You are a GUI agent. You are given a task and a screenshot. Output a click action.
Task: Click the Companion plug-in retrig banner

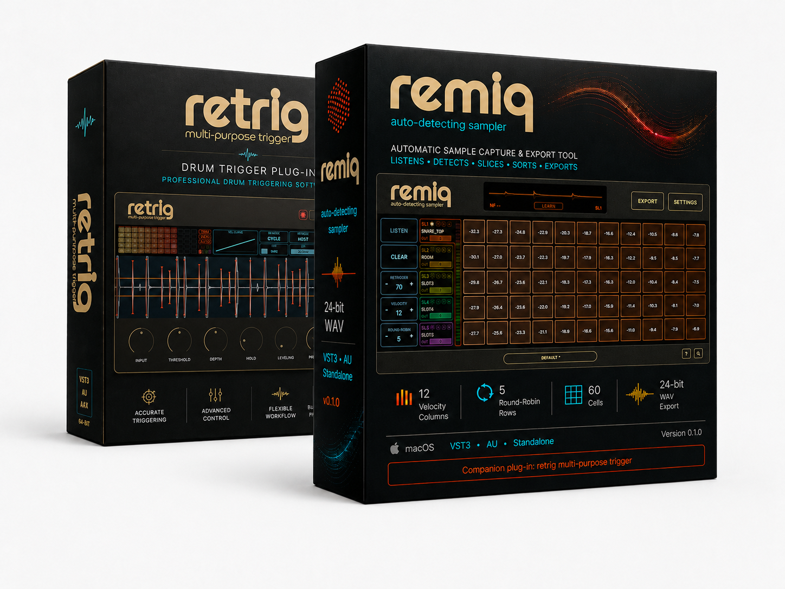coord(546,465)
